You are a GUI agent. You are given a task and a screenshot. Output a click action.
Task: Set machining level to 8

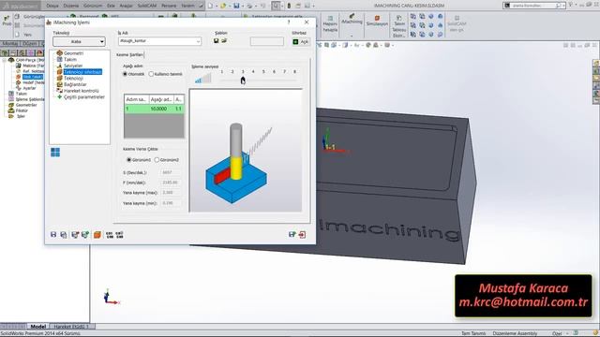294,71
